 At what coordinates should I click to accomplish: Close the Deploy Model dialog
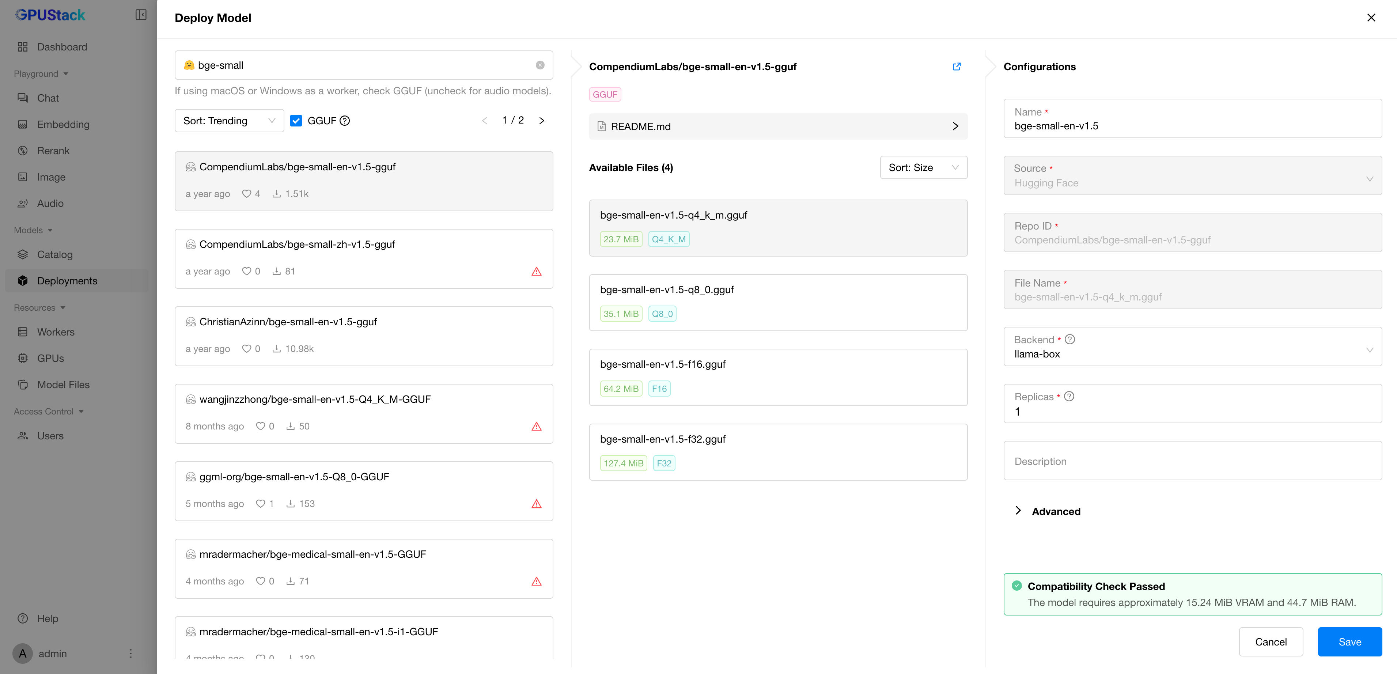[1371, 18]
